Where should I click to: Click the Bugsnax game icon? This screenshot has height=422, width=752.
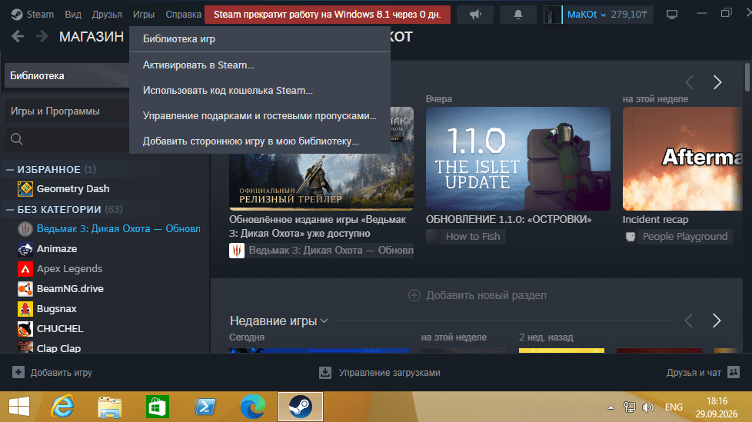click(x=25, y=309)
